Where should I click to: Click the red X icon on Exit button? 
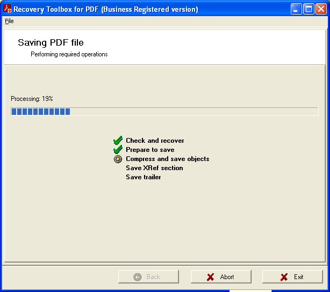point(284,277)
